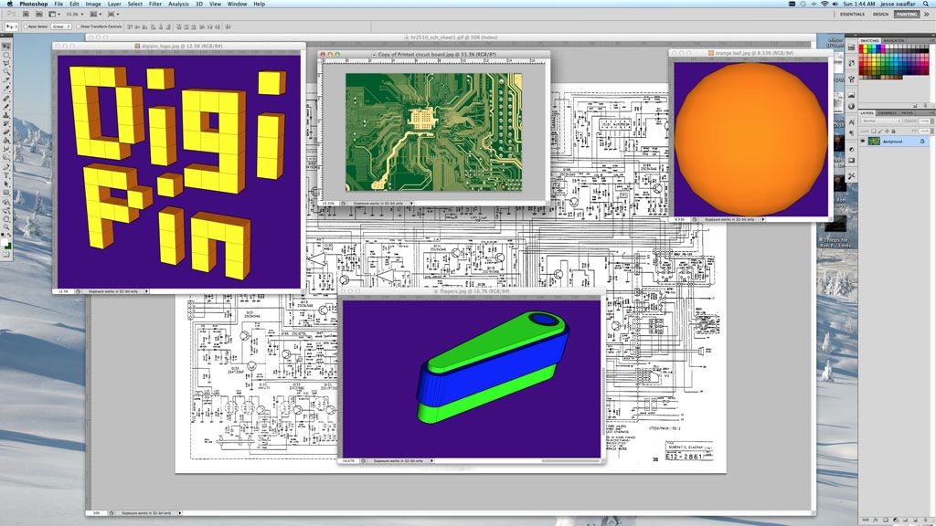The width and height of the screenshot is (936, 526).
Task: Click the layer Opacity field
Action: [x=925, y=121]
